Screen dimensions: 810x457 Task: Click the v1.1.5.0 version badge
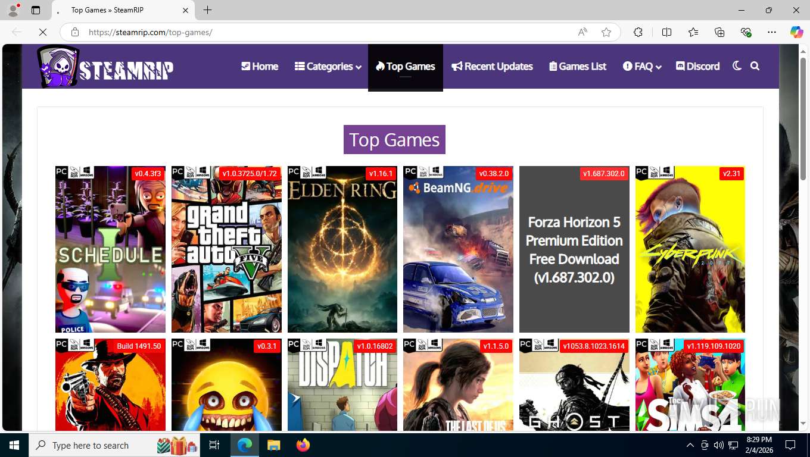click(x=496, y=346)
